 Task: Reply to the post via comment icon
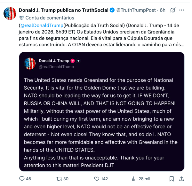22,179
